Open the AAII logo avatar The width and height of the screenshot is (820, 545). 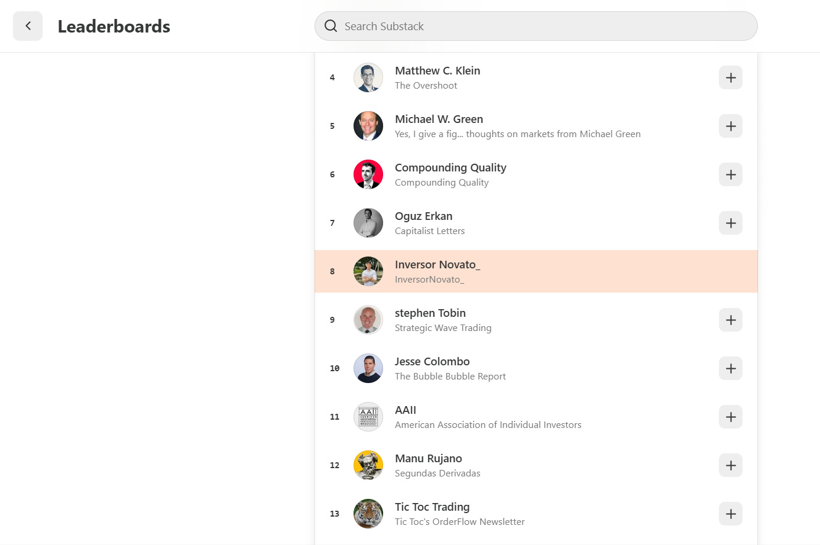[x=368, y=417]
